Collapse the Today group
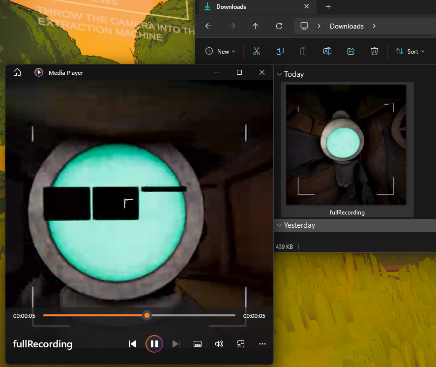Screen dimensions: 436x367 (x=280, y=74)
